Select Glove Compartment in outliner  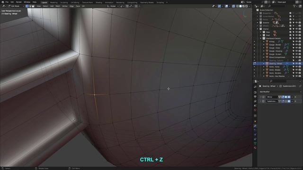[277, 57]
